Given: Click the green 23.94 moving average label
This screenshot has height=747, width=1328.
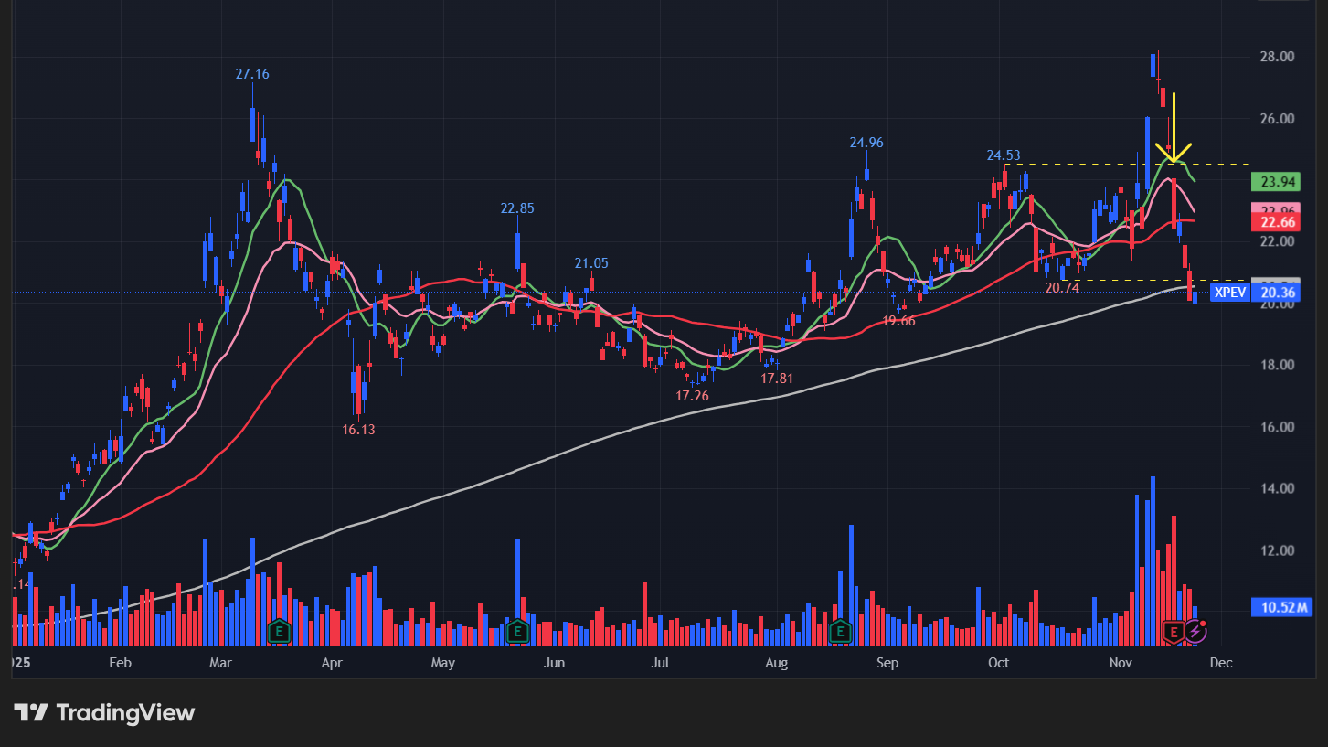Looking at the screenshot, I should [1279, 181].
